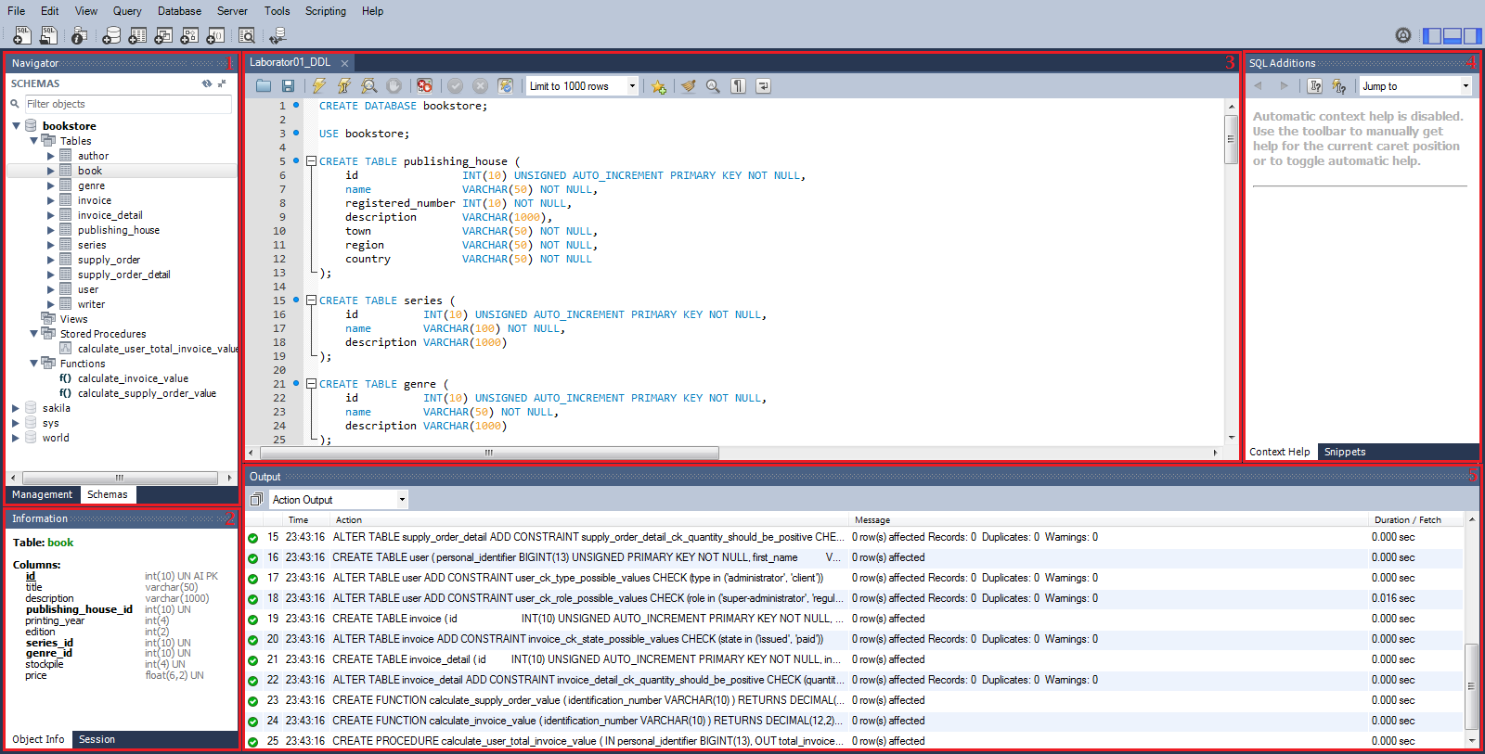This screenshot has width=1485, height=754.
Task: Create a new SQL tab for queries
Action: 22,36
